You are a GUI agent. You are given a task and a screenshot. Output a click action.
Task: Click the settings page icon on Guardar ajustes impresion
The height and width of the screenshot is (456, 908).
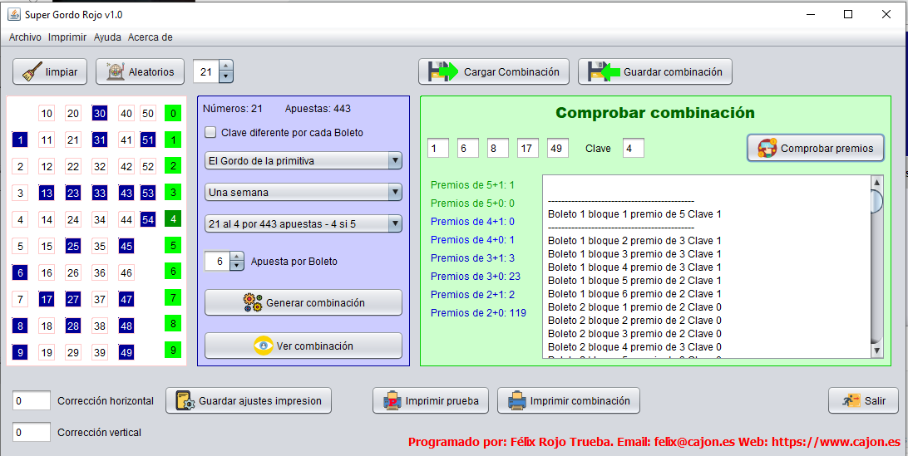pos(185,401)
